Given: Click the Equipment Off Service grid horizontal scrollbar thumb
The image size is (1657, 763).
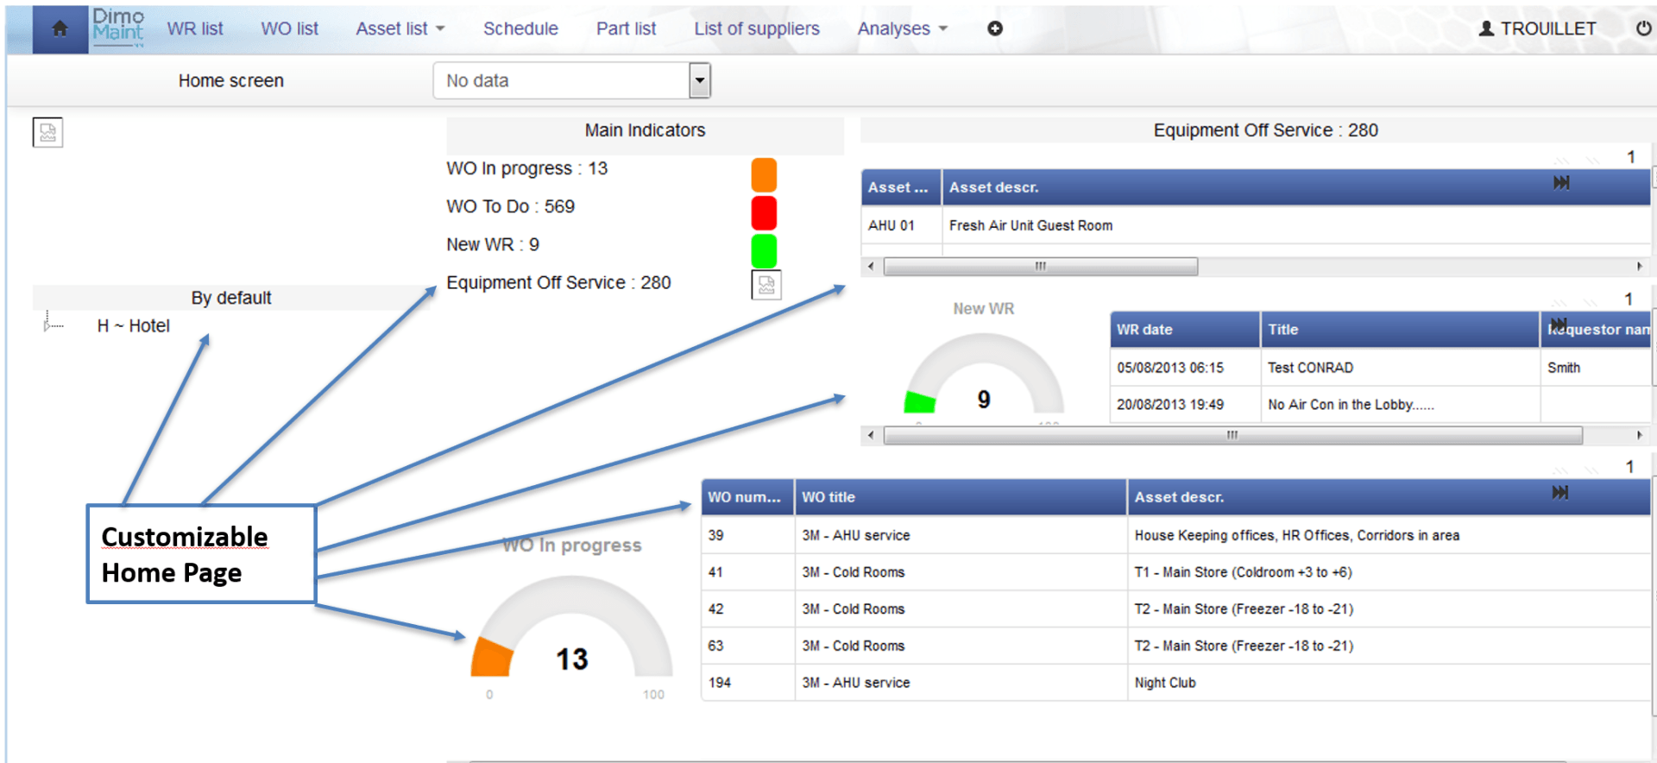Looking at the screenshot, I should [x=1041, y=267].
